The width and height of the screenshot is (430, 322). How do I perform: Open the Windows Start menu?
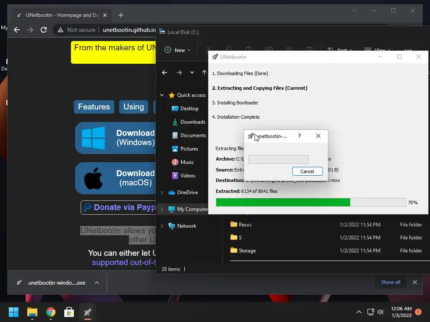[x=13, y=312]
